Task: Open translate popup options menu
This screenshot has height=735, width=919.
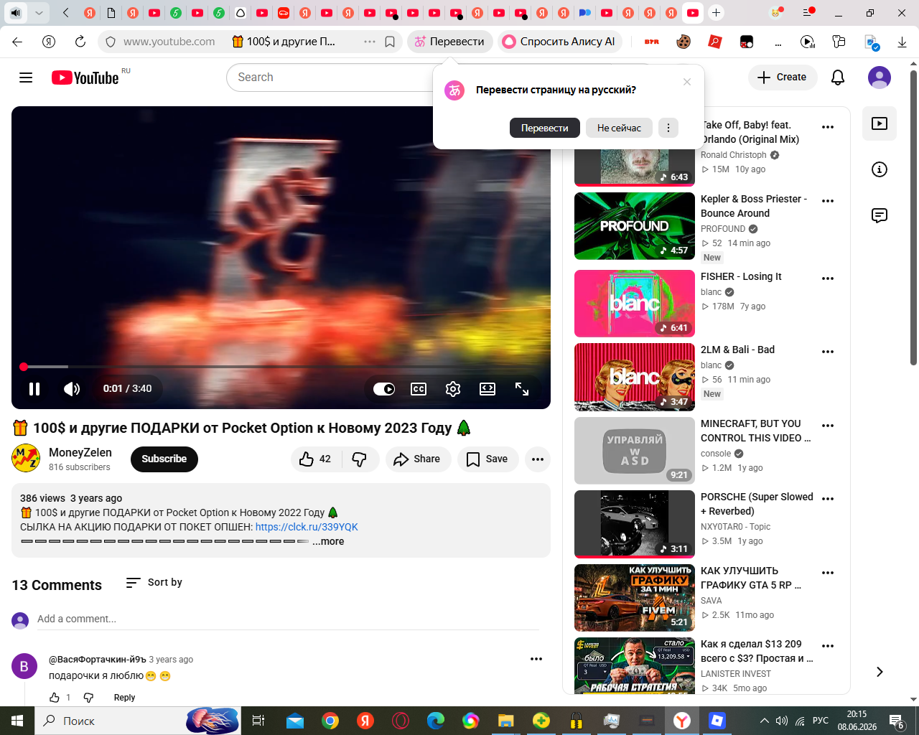Action: pos(668,128)
